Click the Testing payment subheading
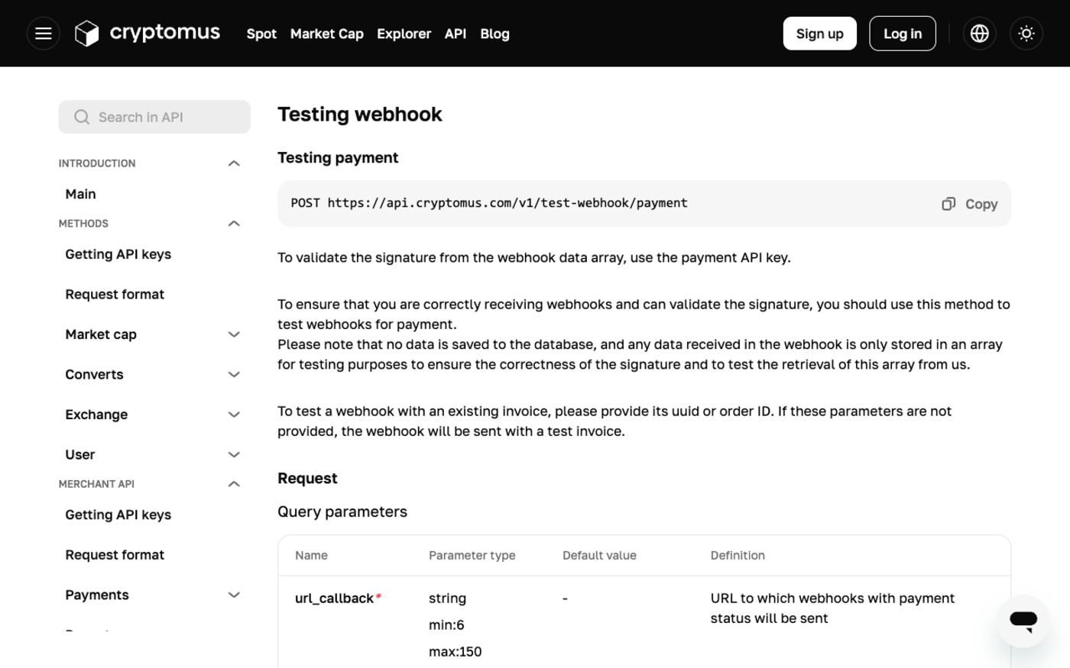The image size is (1070, 668). pos(338,157)
